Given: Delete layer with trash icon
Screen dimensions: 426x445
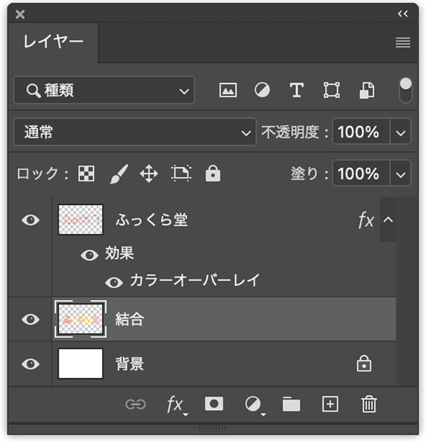Looking at the screenshot, I should 368,404.
